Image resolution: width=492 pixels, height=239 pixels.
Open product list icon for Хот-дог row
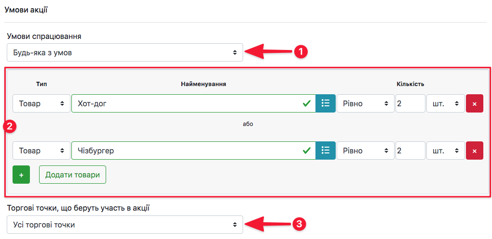click(x=326, y=103)
